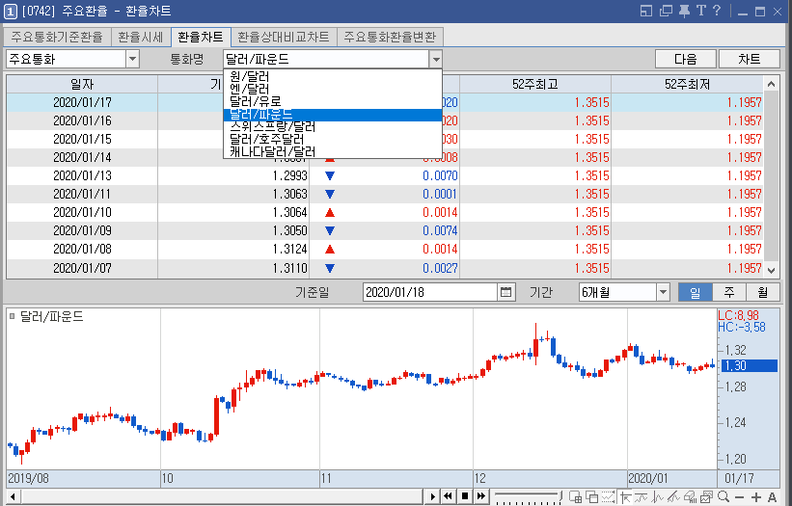Click the table scroll down arrow
The height and width of the screenshot is (506, 792).
[x=771, y=271]
